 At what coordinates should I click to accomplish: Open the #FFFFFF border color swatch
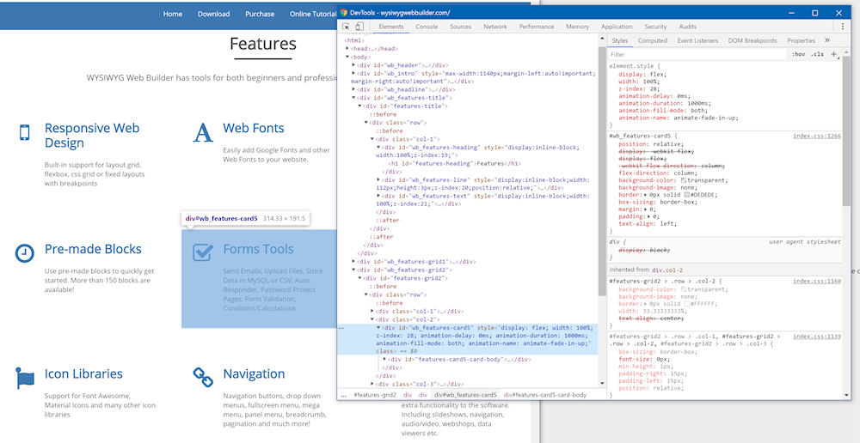(686, 304)
